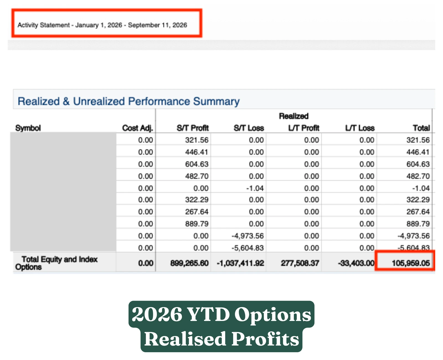Viewport: 443px width, 360px height.
Task: Select the 277,508.37 total L/T Profit value
Action: [x=300, y=263]
